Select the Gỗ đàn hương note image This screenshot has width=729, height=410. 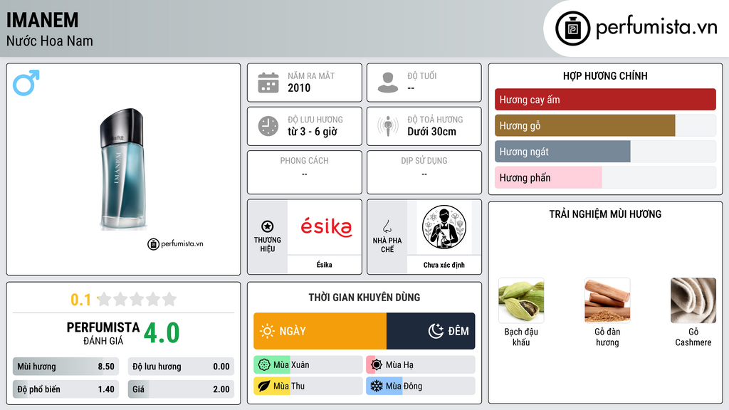pyautogui.click(x=607, y=300)
